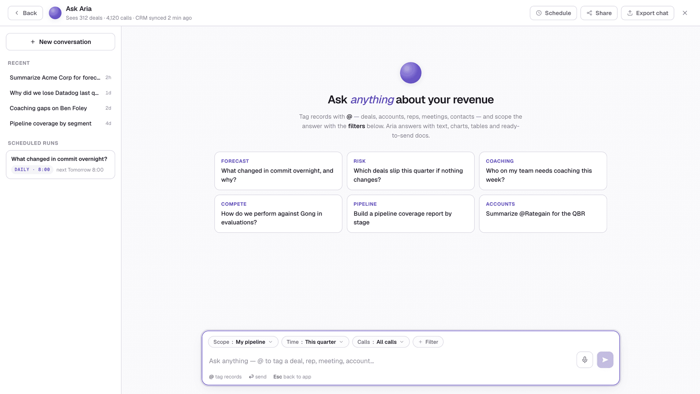Open Time: This quarter dropdown
The image size is (700, 394).
[315, 342]
